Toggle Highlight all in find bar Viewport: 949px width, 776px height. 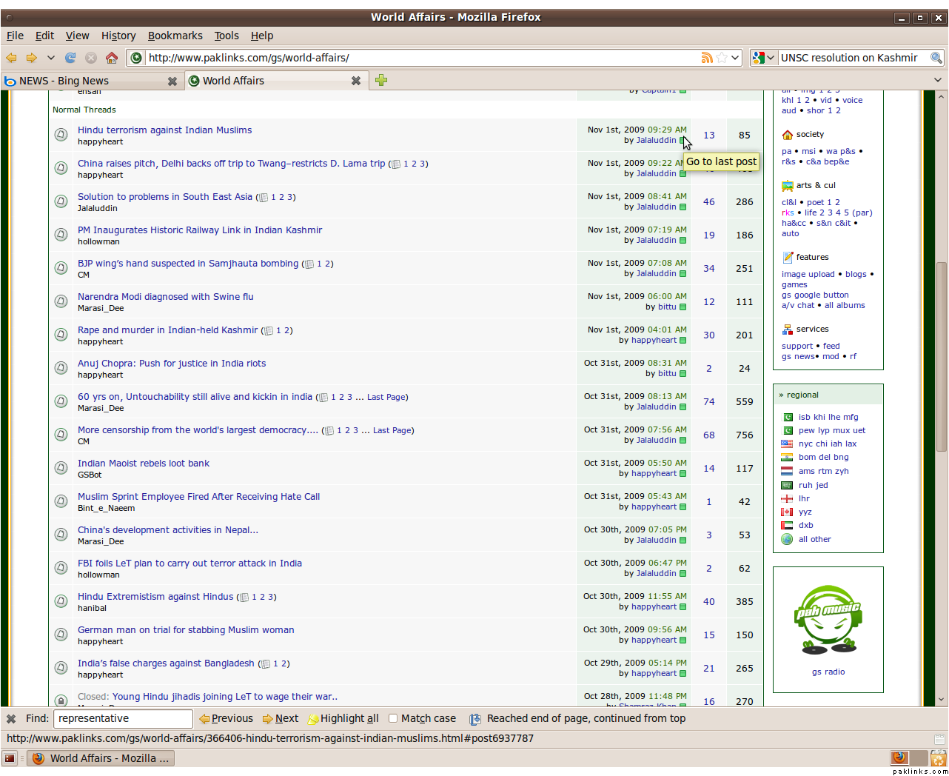tap(343, 718)
